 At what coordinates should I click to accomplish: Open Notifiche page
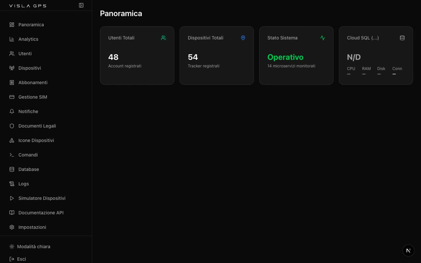point(46,111)
